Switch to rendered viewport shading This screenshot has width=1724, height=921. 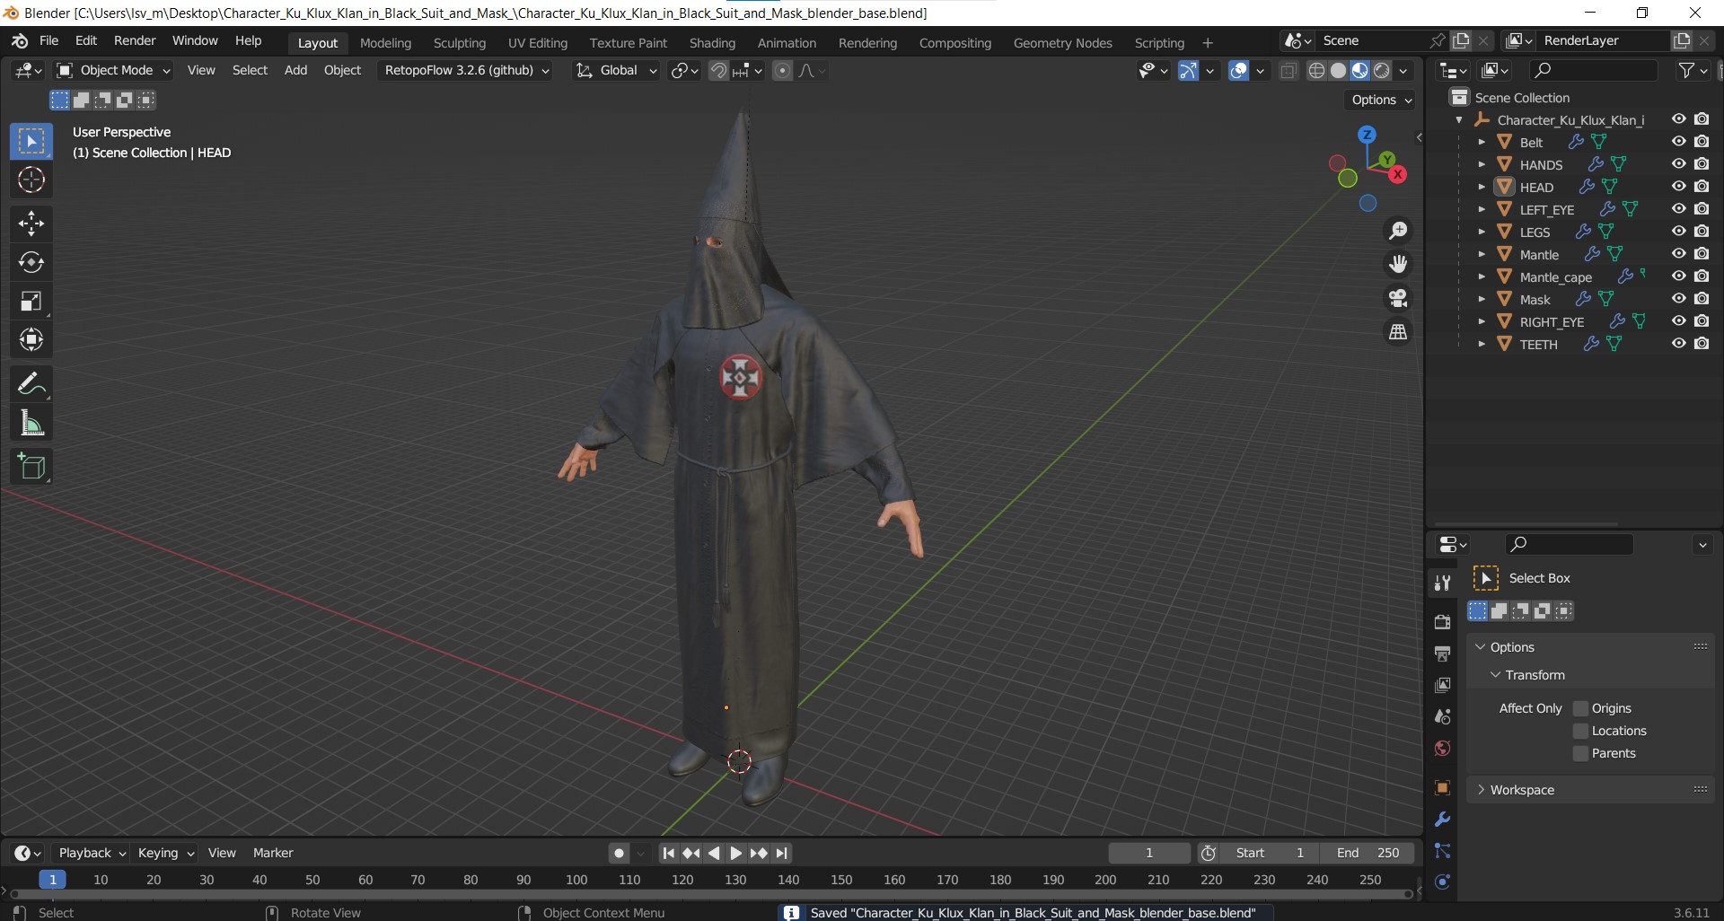pos(1382,71)
